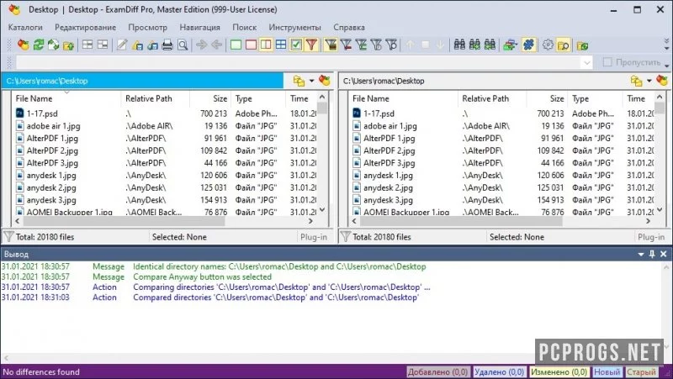This screenshot has height=379, width=673.
Task: Toggle the highlighted dark funnel filter button
Action: pyautogui.click(x=331, y=45)
